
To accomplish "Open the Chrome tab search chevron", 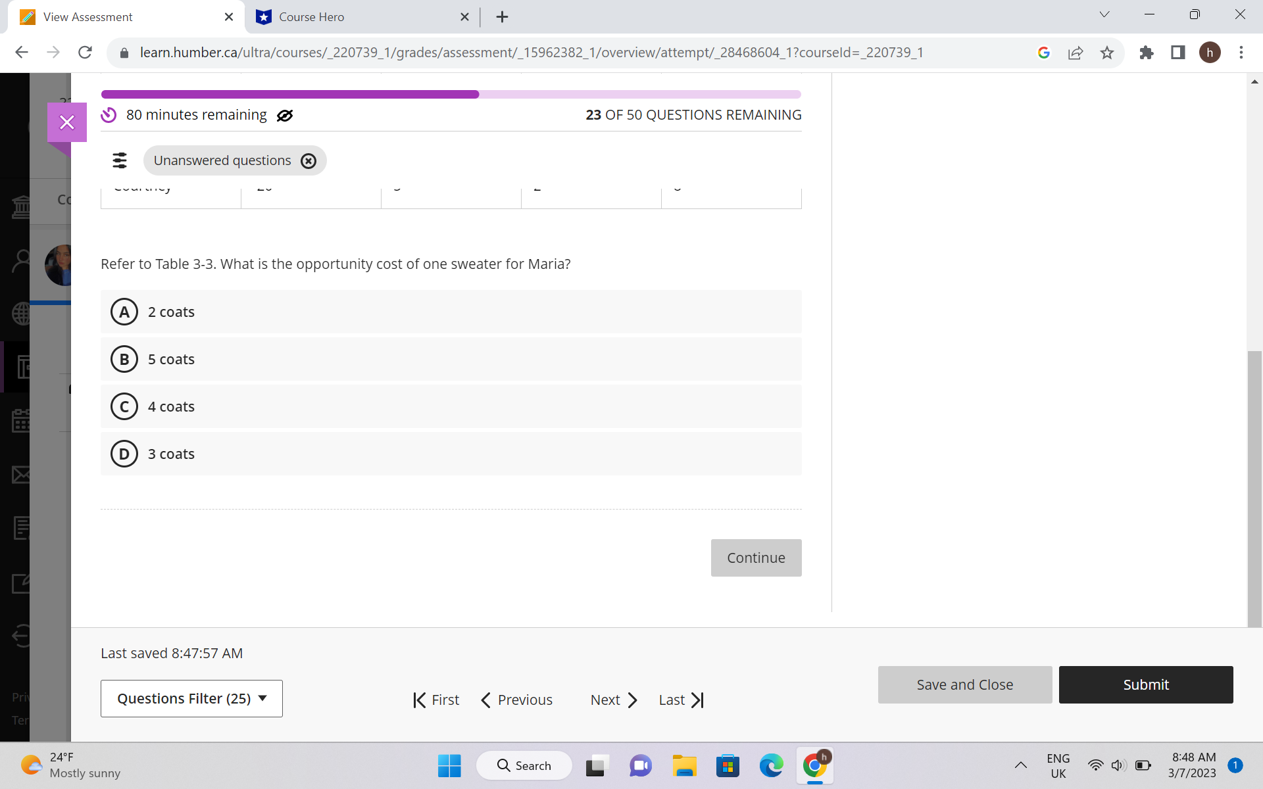I will pos(1104,14).
